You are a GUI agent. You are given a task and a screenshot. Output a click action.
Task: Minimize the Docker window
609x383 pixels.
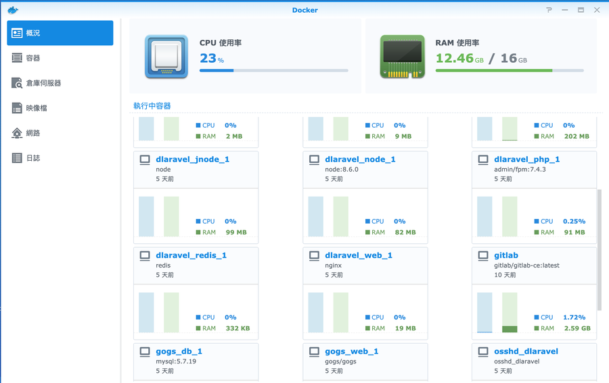[565, 10]
